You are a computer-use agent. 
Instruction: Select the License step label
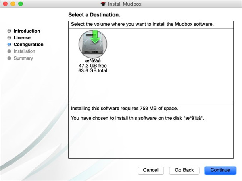pos(22,38)
